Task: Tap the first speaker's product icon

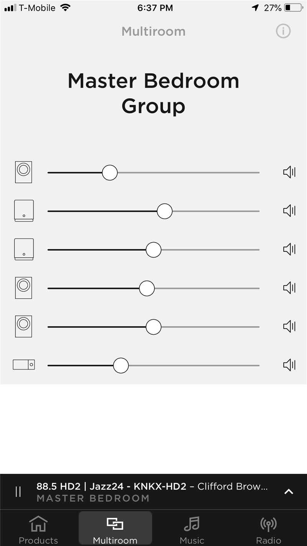Action: [23, 172]
